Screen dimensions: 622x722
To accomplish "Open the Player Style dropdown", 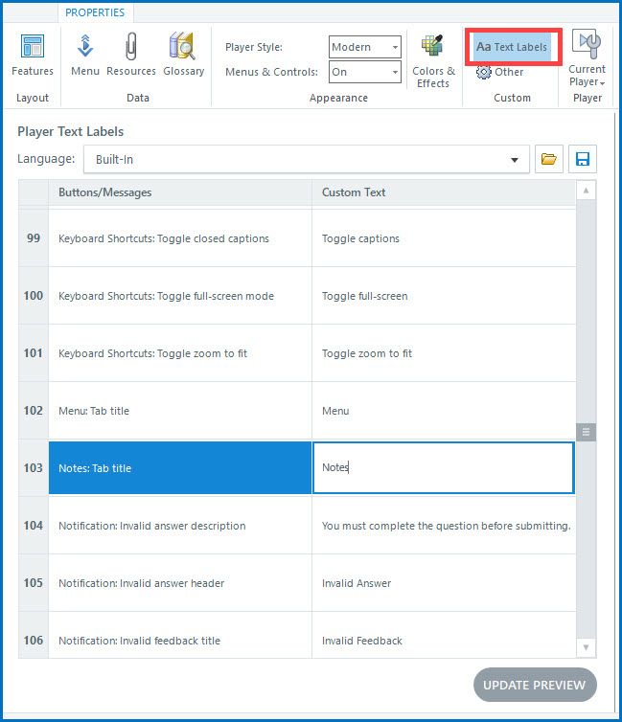I will (x=365, y=47).
